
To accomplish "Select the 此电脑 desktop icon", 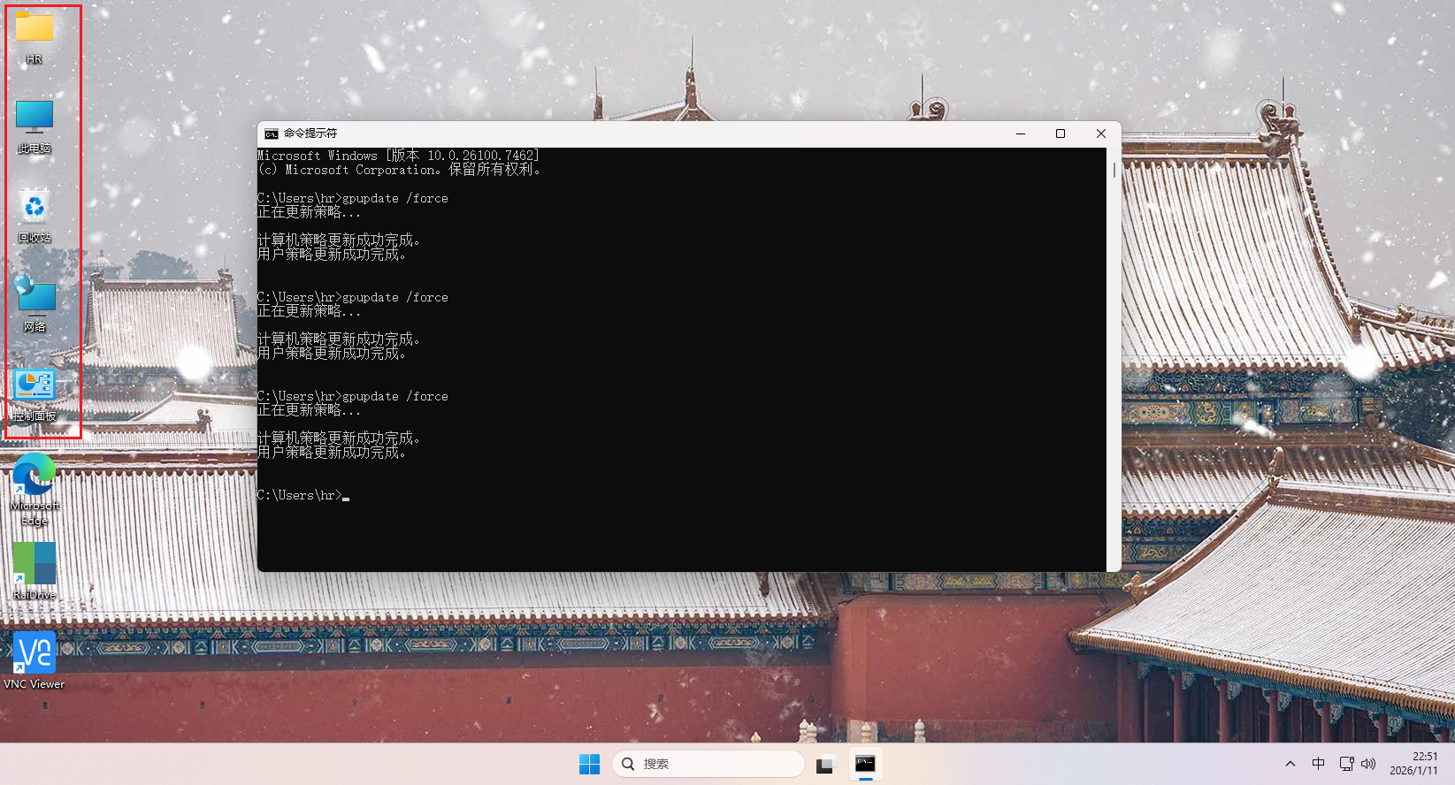I will (x=34, y=127).
